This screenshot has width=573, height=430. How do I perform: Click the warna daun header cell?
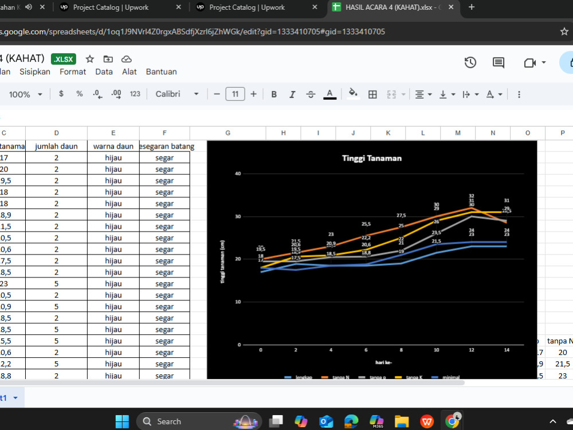(x=113, y=146)
